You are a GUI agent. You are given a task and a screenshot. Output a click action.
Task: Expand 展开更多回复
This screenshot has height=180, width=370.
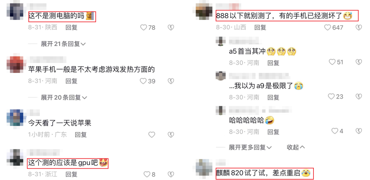point(250,147)
